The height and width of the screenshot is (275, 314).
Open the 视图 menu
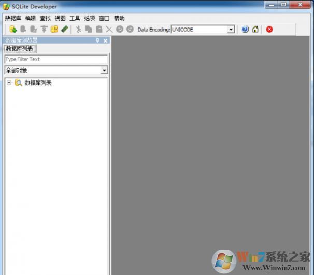pos(60,18)
